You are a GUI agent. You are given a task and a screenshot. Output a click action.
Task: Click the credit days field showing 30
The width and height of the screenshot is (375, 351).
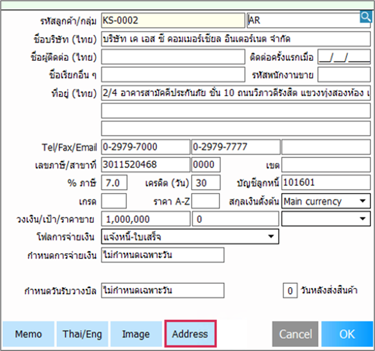206,182
